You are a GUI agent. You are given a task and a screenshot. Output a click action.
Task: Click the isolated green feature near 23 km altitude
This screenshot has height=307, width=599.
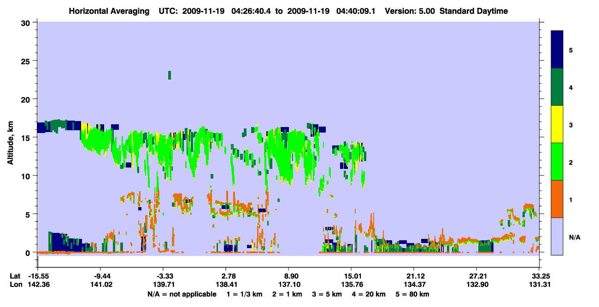(x=170, y=75)
